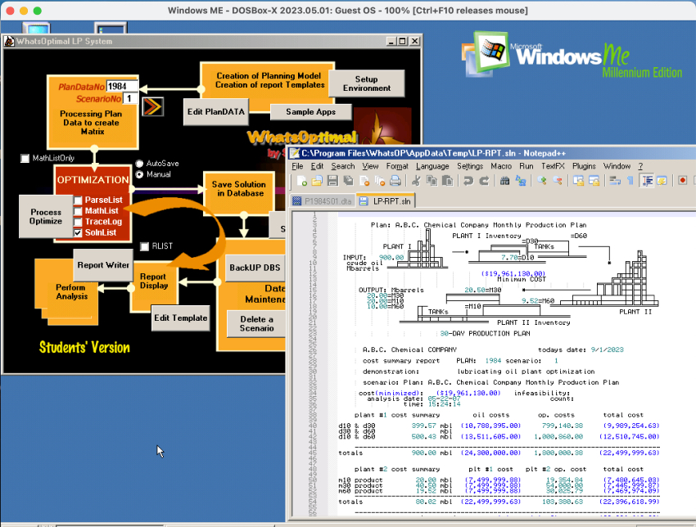This screenshot has height=527, width=696.
Task: Click the Perform Analysis box
Action: (71, 292)
